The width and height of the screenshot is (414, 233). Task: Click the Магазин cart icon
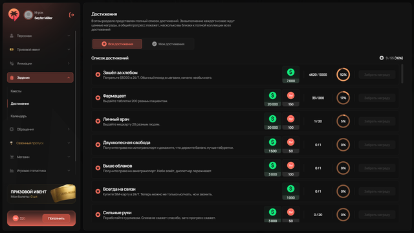[x=12, y=157]
